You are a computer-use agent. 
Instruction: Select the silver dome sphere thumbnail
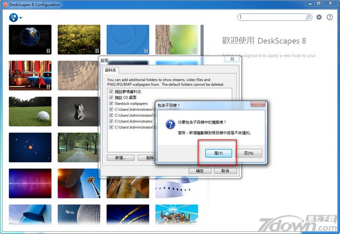coord(79,214)
